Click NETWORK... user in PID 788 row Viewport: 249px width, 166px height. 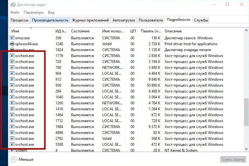click(x=112, y=68)
